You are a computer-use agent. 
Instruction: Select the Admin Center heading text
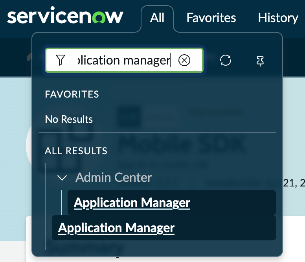114,177
